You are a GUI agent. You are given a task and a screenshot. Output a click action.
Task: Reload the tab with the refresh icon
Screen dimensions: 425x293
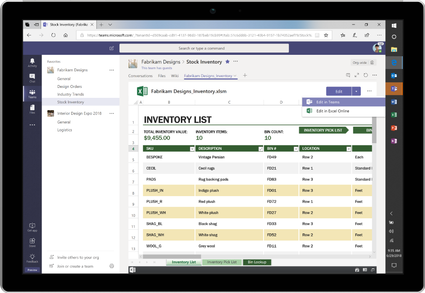click(x=365, y=75)
